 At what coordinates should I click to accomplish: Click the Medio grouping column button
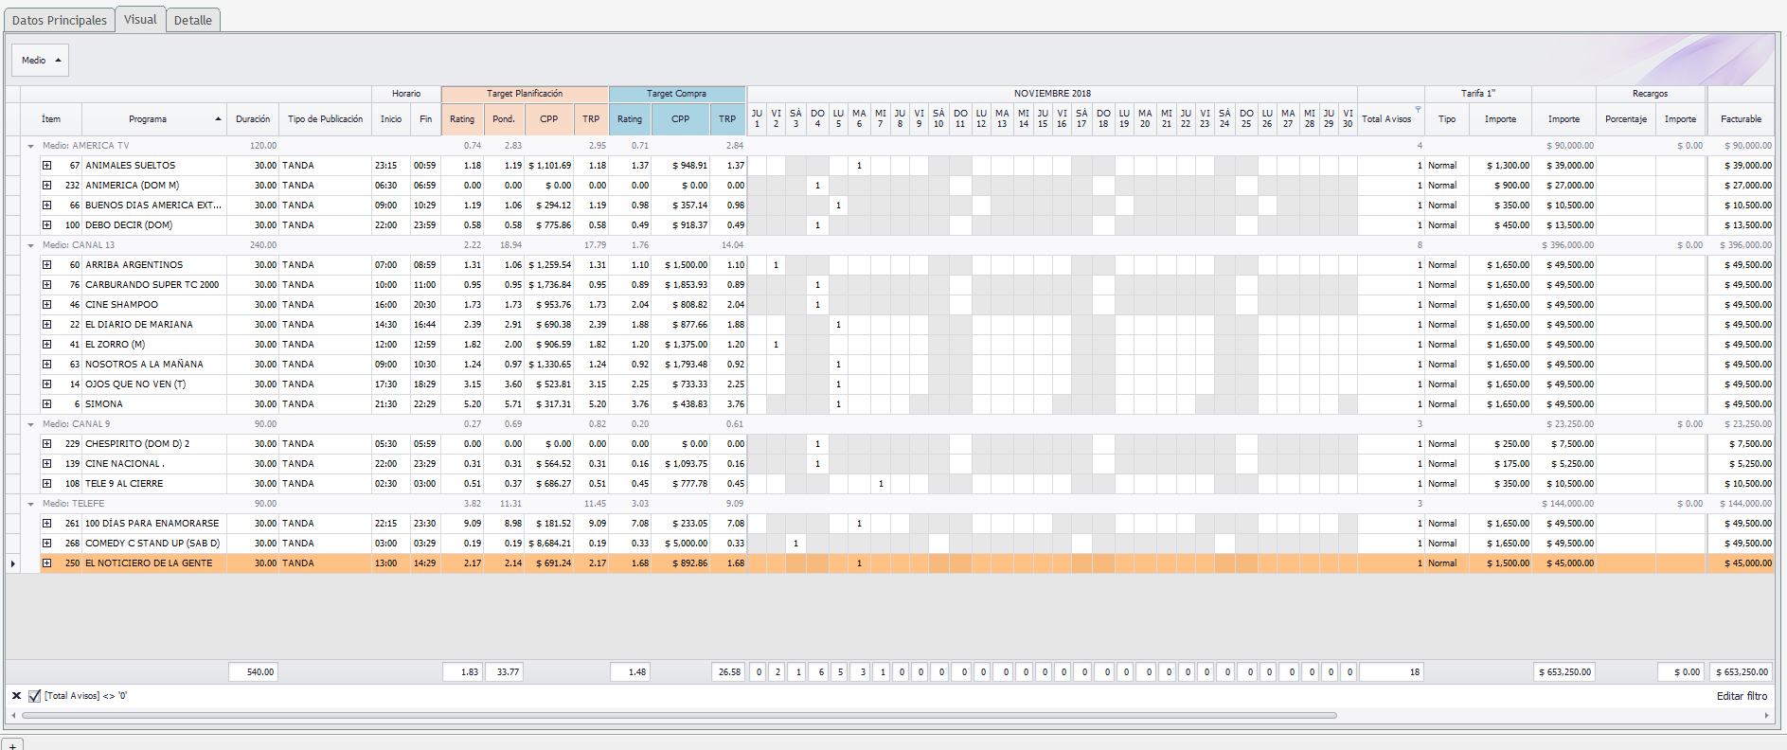click(x=40, y=61)
